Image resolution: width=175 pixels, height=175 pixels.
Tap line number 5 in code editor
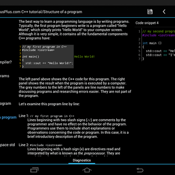tap(139, 51)
